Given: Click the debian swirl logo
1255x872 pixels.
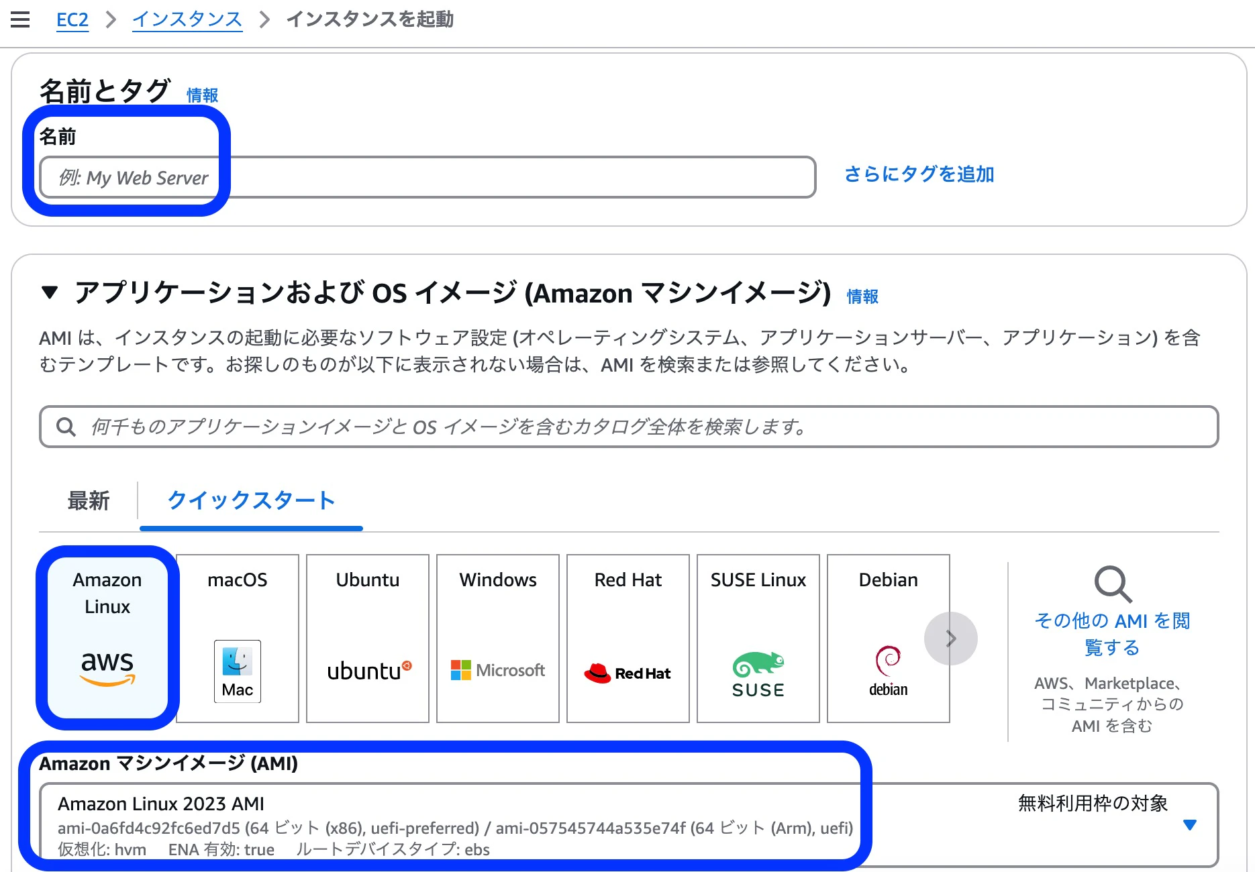Looking at the screenshot, I should click(889, 671).
